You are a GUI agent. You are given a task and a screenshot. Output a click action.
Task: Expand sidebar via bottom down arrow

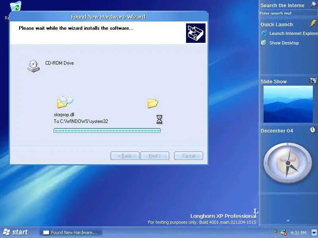click(x=288, y=221)
